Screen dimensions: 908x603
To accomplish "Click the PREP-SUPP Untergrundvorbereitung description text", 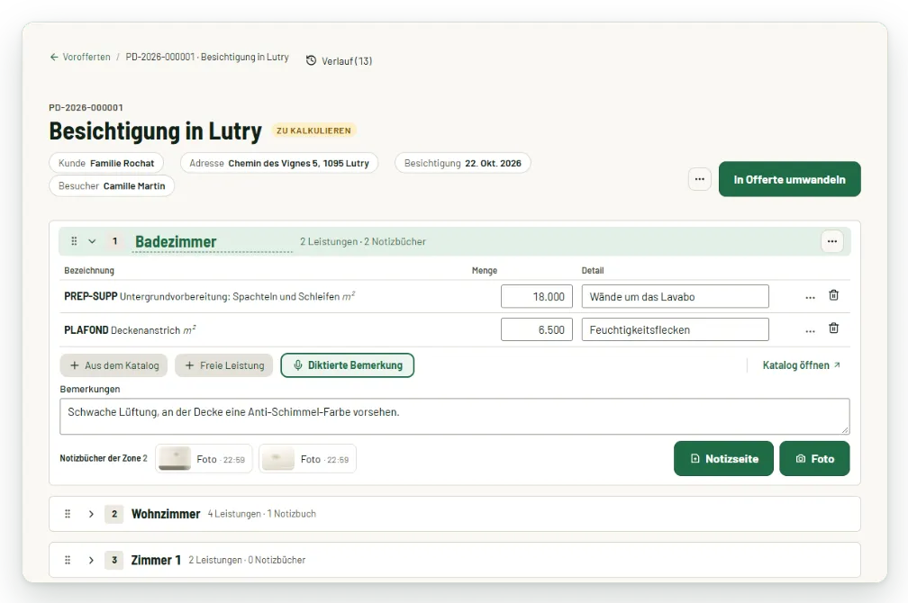I will [x=210, y=296].
